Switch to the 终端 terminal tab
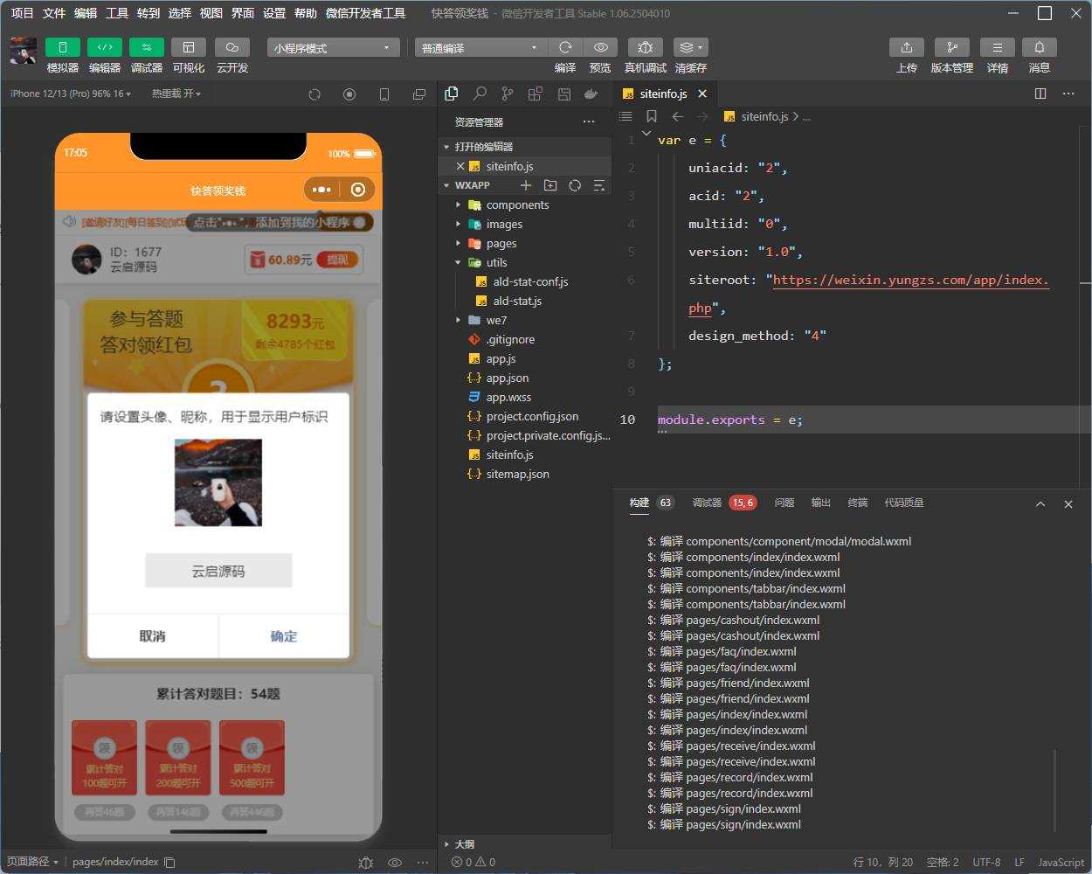The image size is (1092, 874). click(858, 503)
